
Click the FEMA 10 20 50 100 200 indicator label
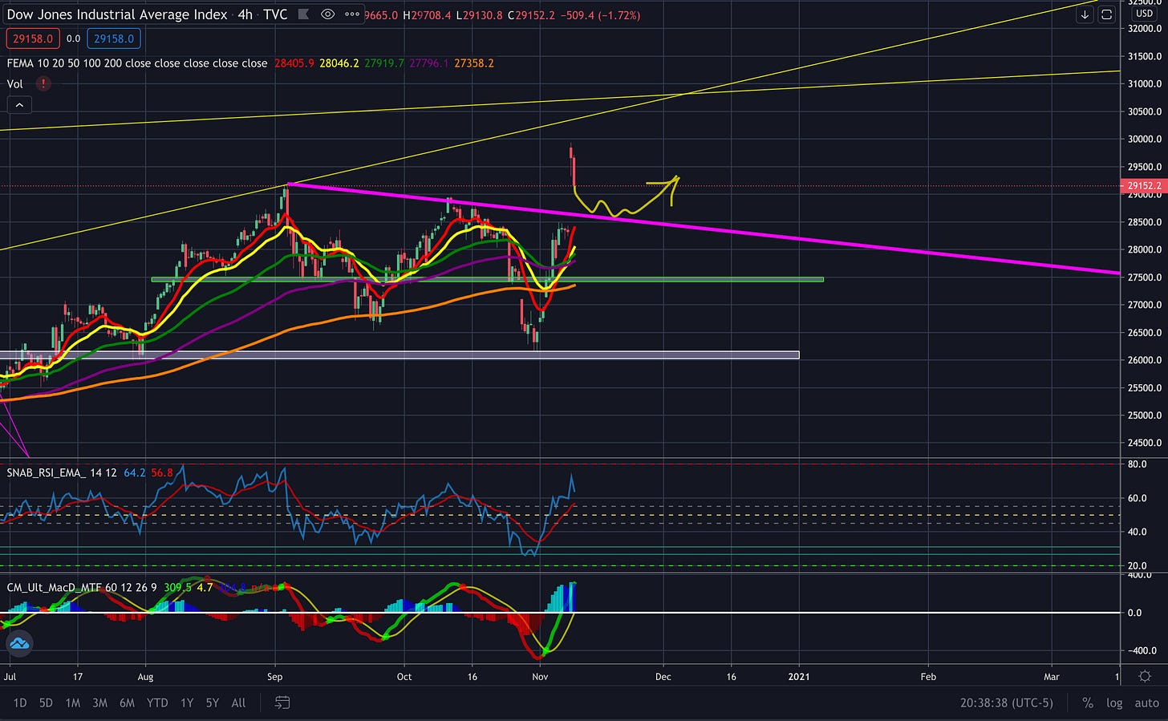137,63
